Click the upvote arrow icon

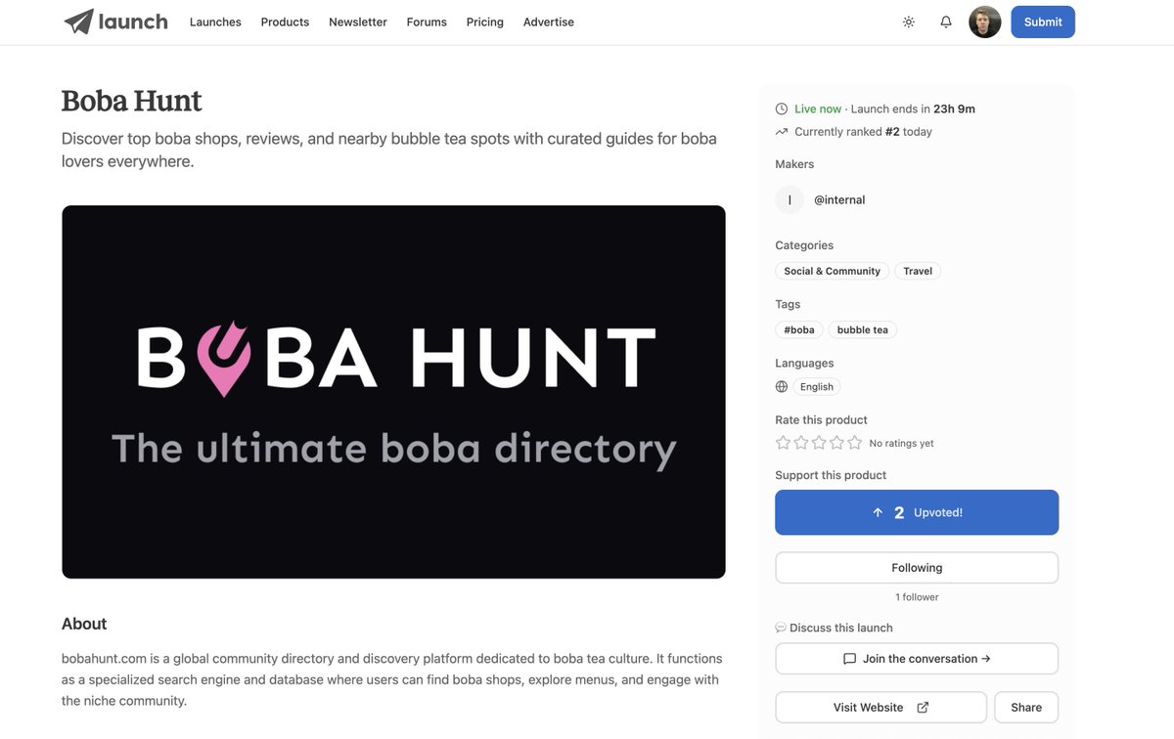[x=878, y=512]
